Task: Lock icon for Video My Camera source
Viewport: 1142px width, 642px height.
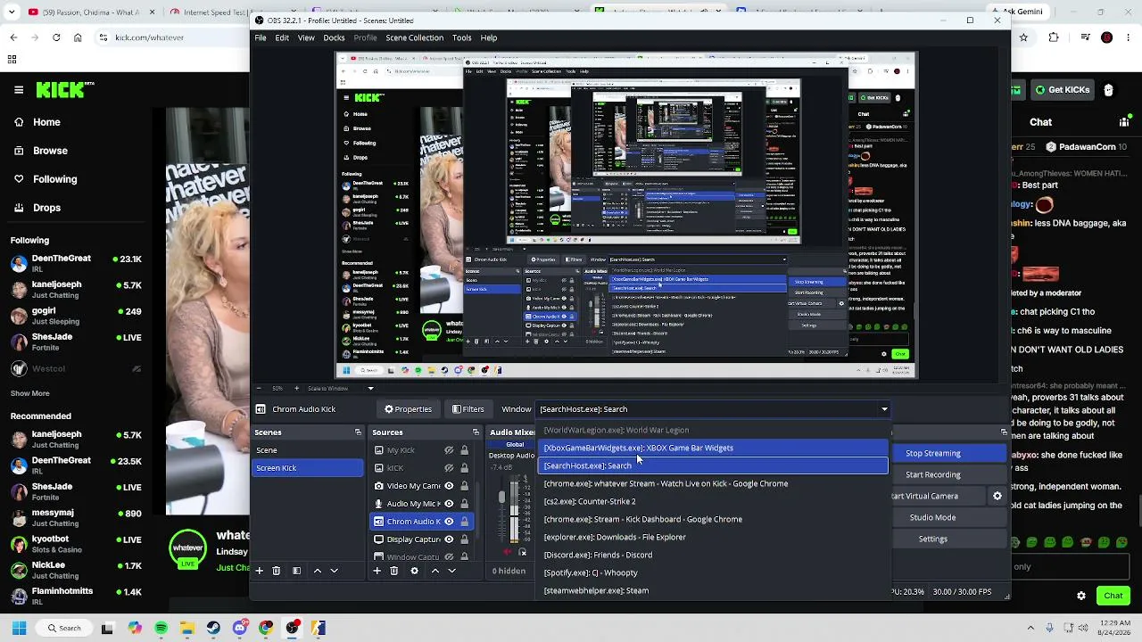Action: (x=464, y=486)
